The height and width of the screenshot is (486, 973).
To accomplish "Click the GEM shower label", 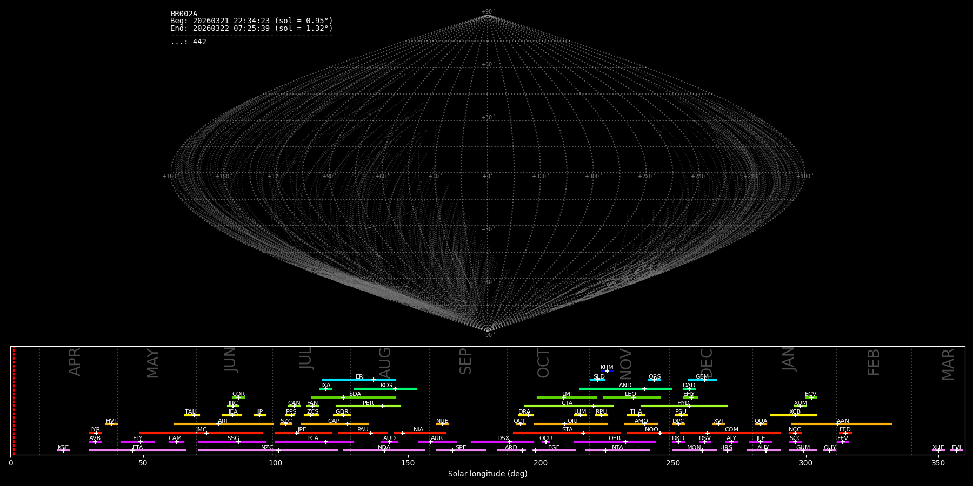I will coord(702,377).
